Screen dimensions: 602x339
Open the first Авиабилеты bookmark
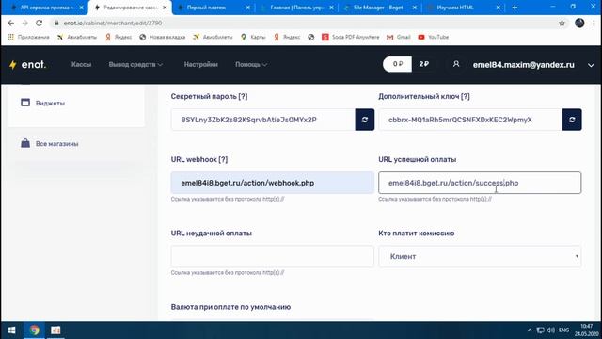tap(77, 37)
